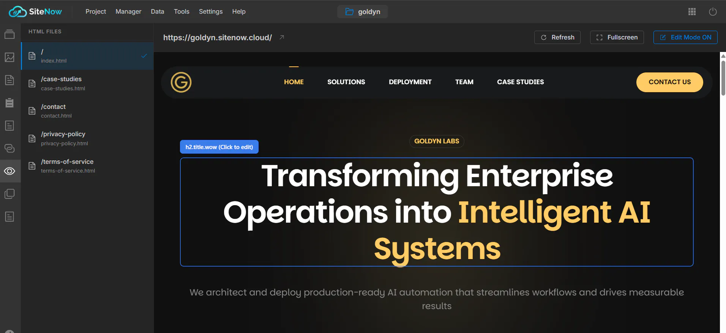The width and height of the screenshot is (726, 333).
Task: Open the Data menu
Action: [158, 12]
